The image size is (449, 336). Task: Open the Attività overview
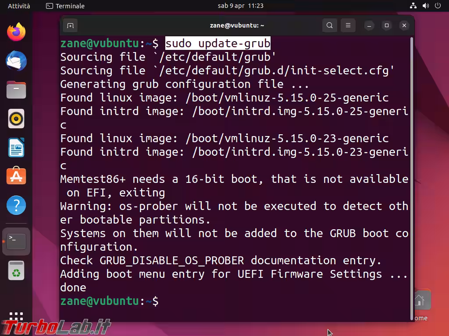(x=19, y=6)
